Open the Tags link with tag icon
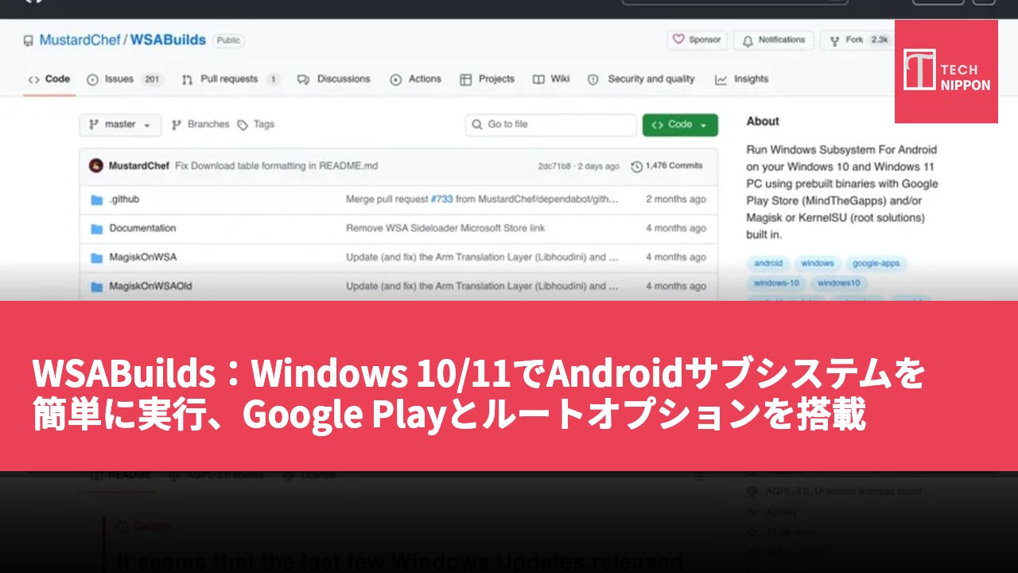The image size is (1018, 573). pyautogui.click(x=256, y=124)
